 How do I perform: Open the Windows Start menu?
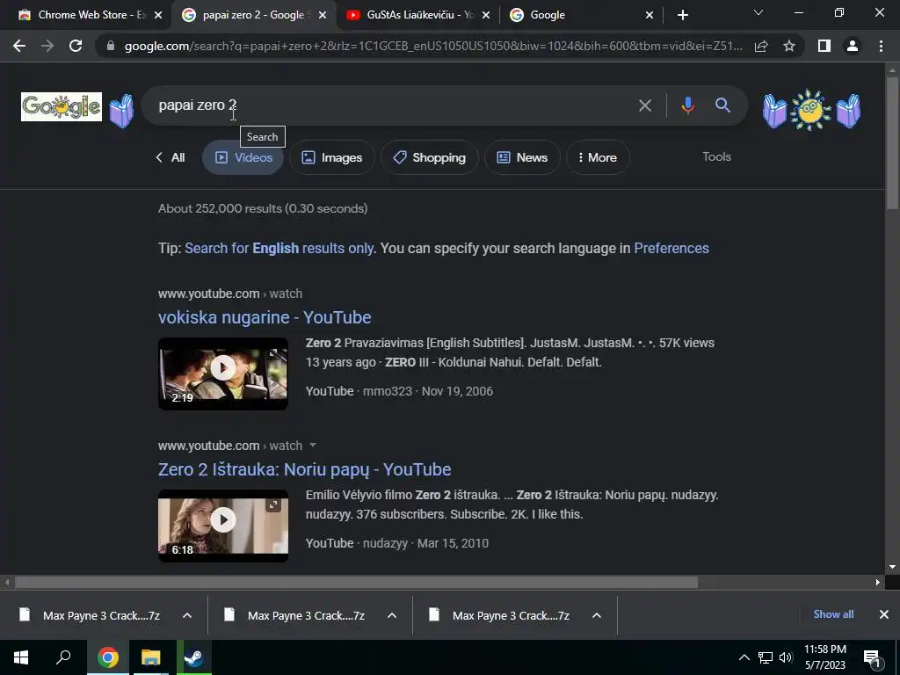click(21, 657)
